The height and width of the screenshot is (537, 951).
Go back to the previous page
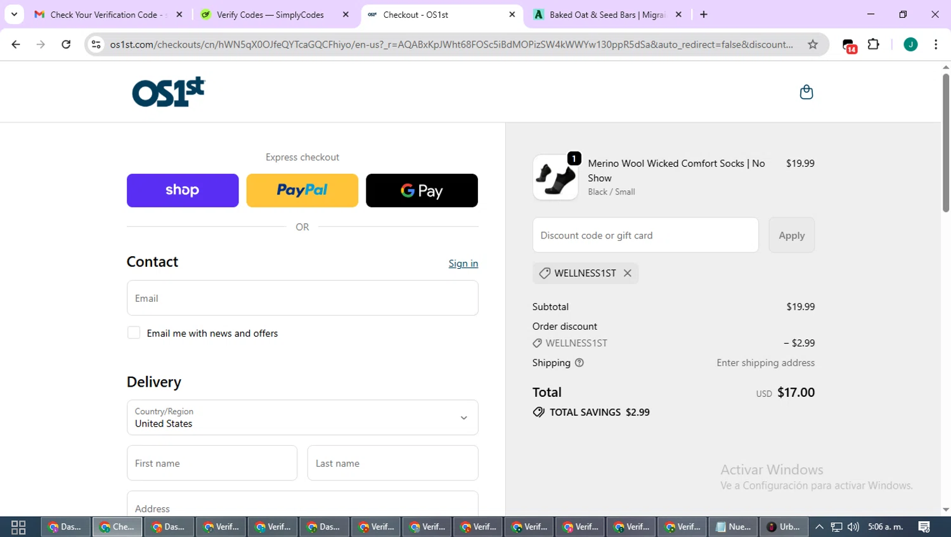[16, 44]
